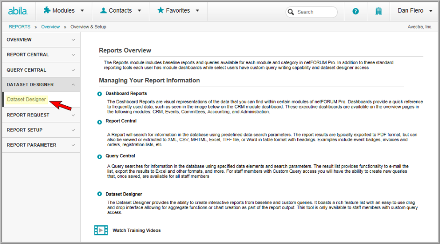The image size is (440, 244).
Task: Open the Favorites dropdown arrow
Action: (x=197, y=11)
